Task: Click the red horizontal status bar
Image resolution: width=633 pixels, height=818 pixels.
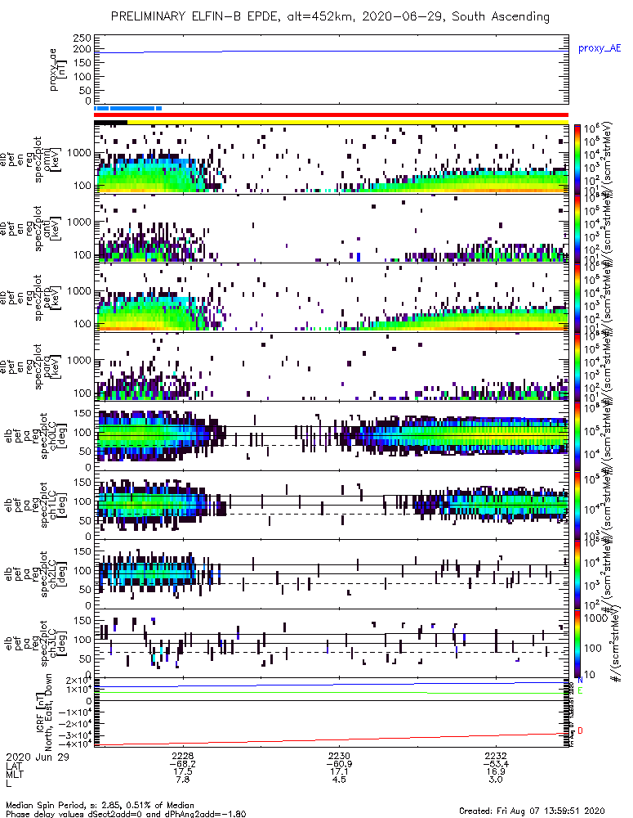Action: tap(332, 115)
